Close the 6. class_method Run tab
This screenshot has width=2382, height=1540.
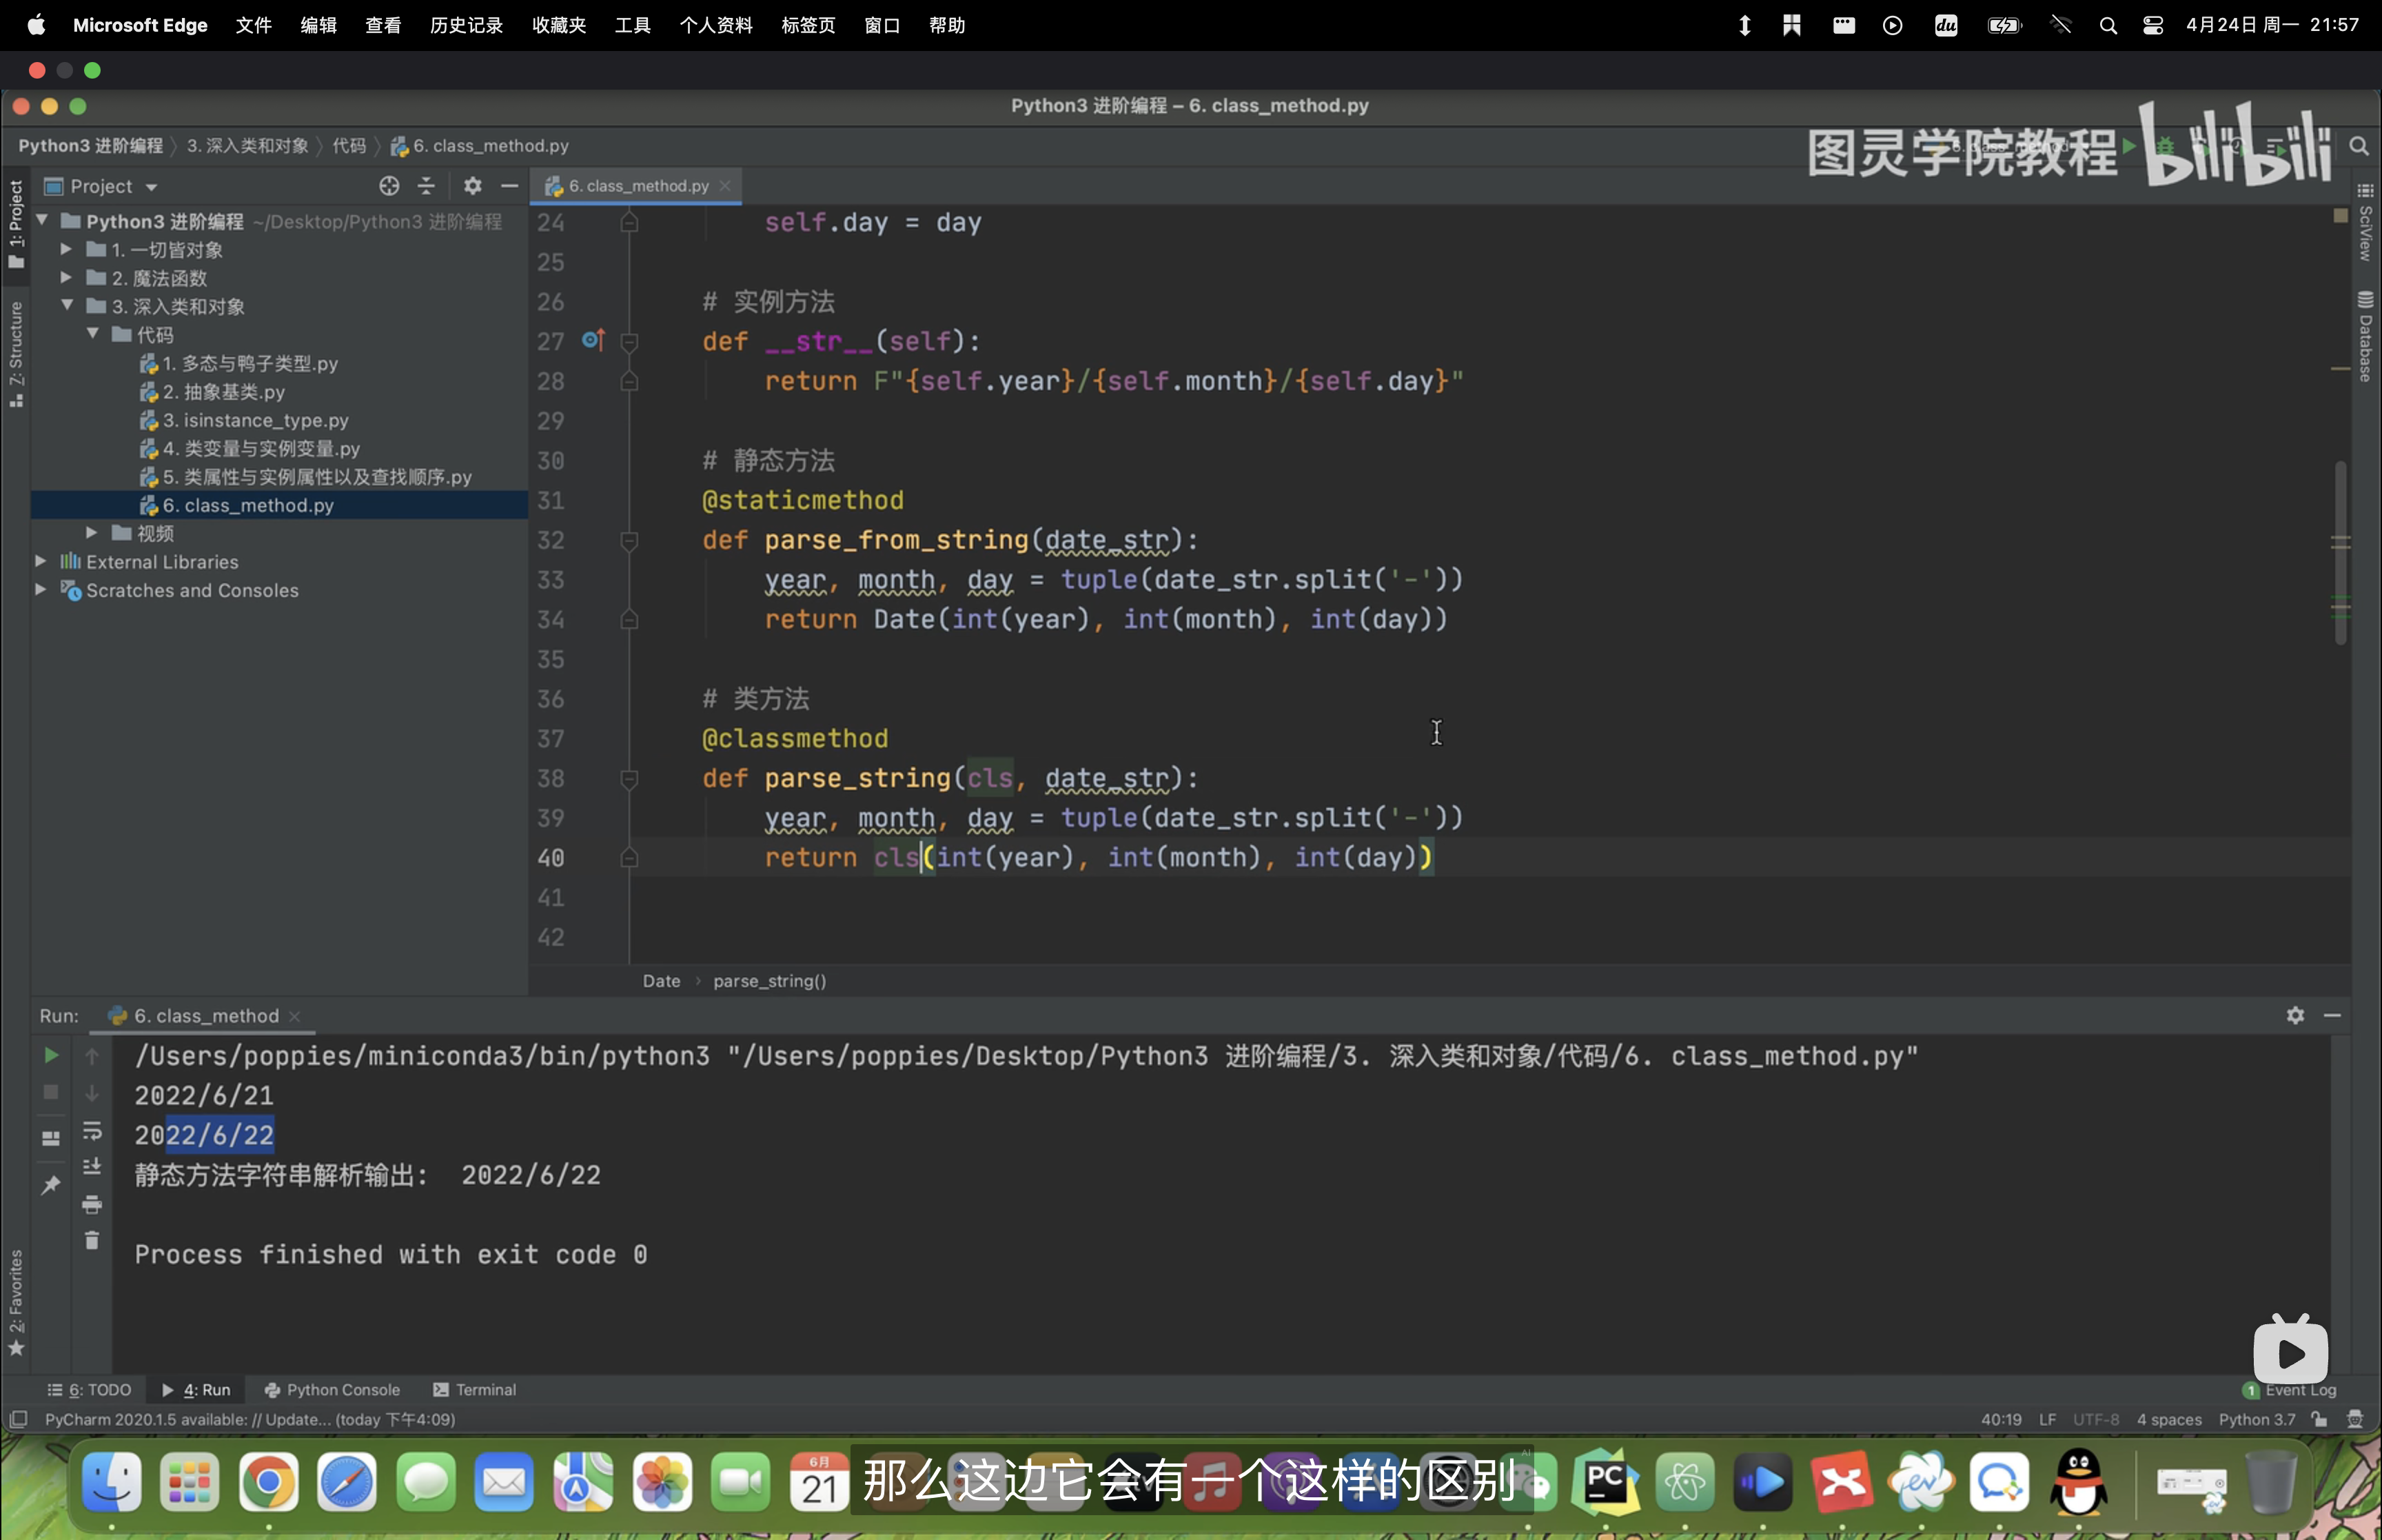[295, 1016]
